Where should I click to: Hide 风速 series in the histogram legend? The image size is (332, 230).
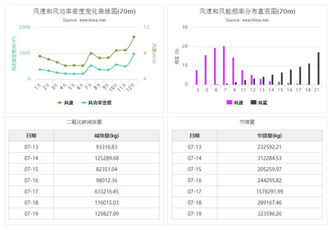click(236, 102)
